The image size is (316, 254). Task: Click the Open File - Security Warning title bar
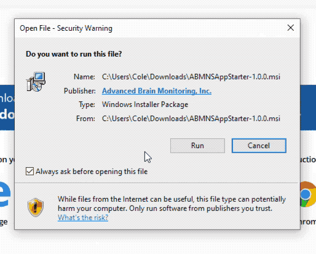point(151,28)
